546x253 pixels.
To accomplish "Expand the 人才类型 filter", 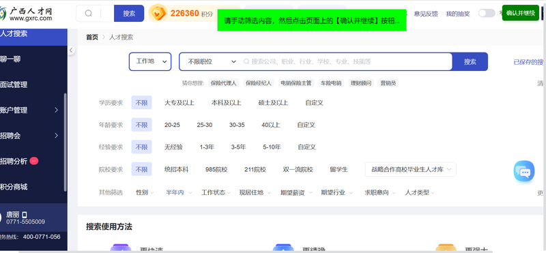I will point(420,192).
